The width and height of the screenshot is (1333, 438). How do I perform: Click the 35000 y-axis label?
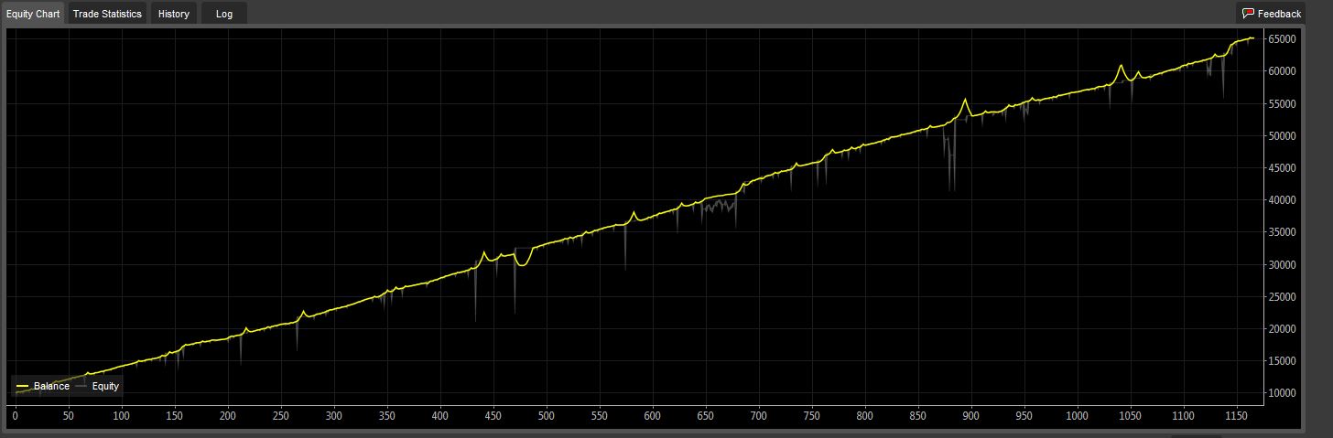1282,232
